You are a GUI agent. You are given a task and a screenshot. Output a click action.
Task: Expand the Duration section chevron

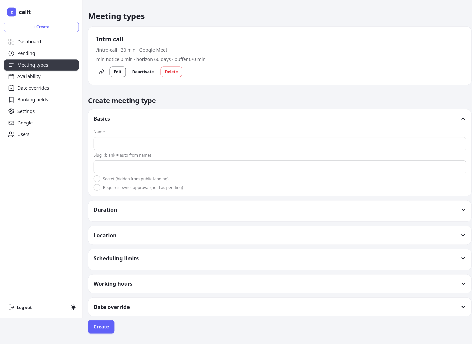coord(463,210)
